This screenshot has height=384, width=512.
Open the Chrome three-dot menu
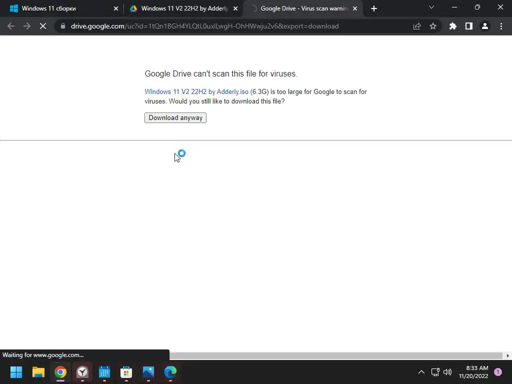(x=501, y=26)
